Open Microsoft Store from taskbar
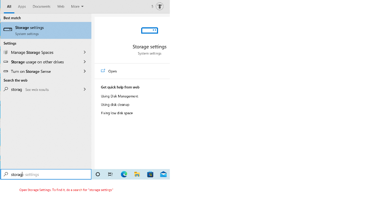 point(150,175)
